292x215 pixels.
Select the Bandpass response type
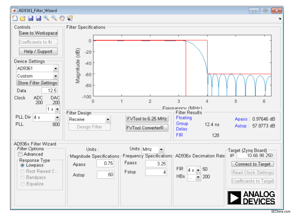point(22,178)
